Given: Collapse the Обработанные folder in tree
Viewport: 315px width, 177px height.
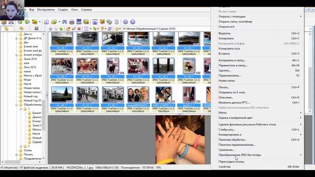Looking at the screenshot, I should pos(16,105).
